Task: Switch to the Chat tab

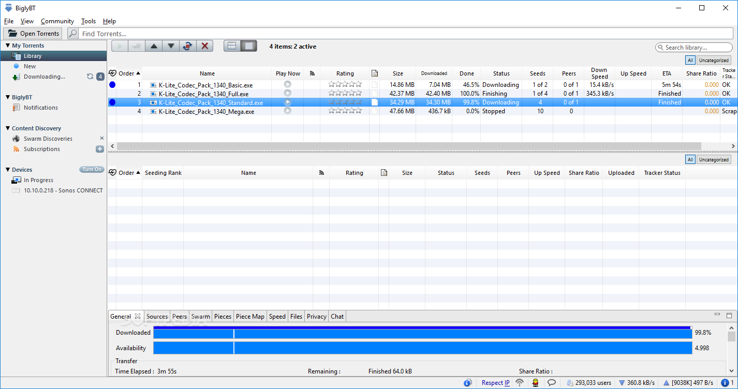Action: pyautogui.click(x=337, y=317)
